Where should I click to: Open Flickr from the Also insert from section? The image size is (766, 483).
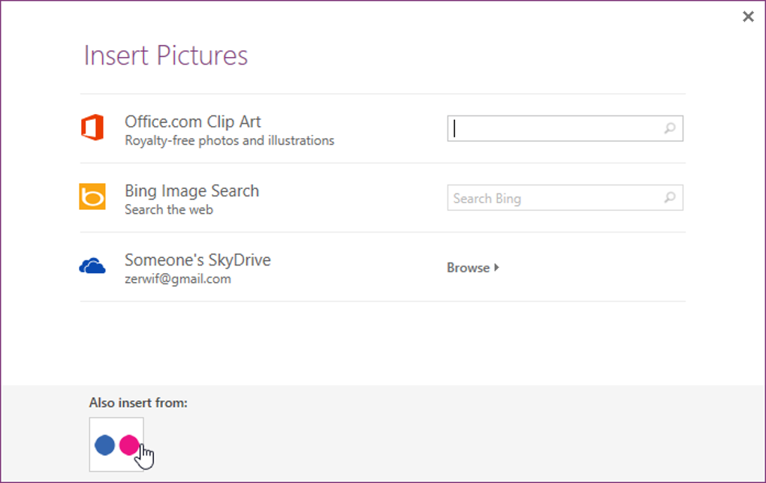[116, 445]
